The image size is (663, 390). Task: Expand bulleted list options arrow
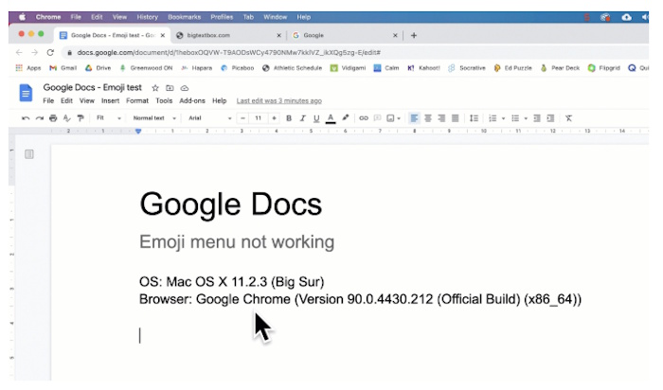526,118
